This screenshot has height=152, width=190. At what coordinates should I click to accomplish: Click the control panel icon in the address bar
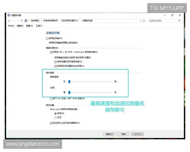click(x=26, y=21)
